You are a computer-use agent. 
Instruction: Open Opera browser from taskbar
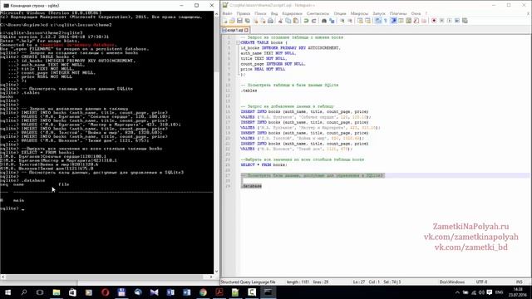(x=106, y=292)
